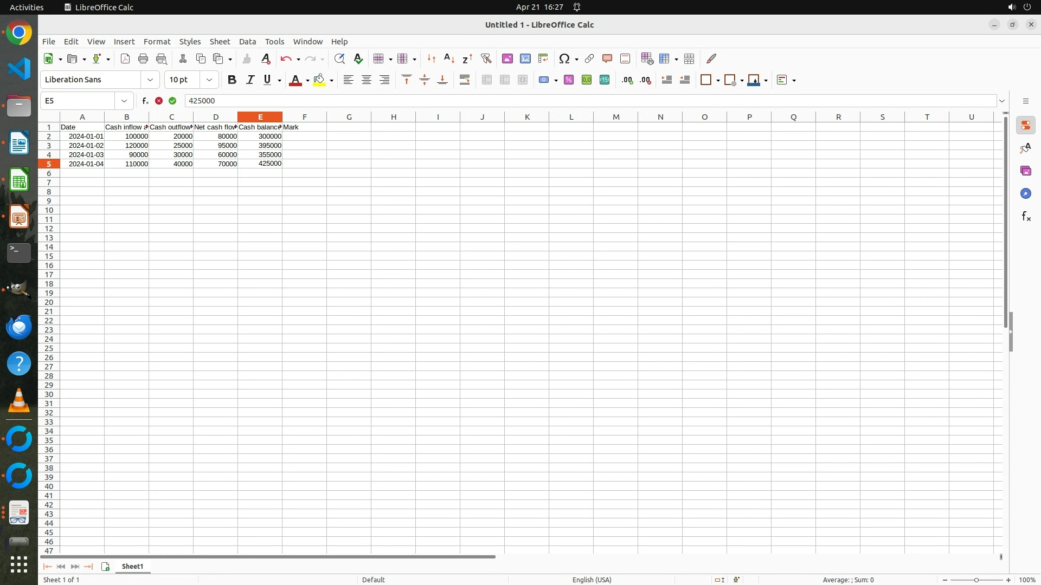Expand the Font Name dropdown
Viewport: 1041px width, 585px height.
tap(150, 80)
